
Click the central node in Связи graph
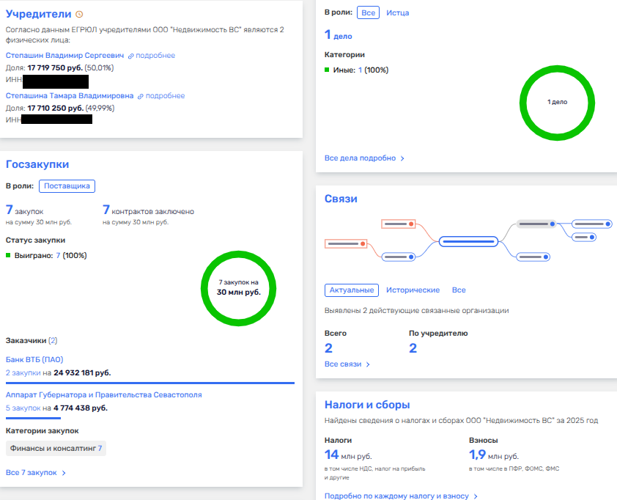pyautogui.click(x=468, y=241)
